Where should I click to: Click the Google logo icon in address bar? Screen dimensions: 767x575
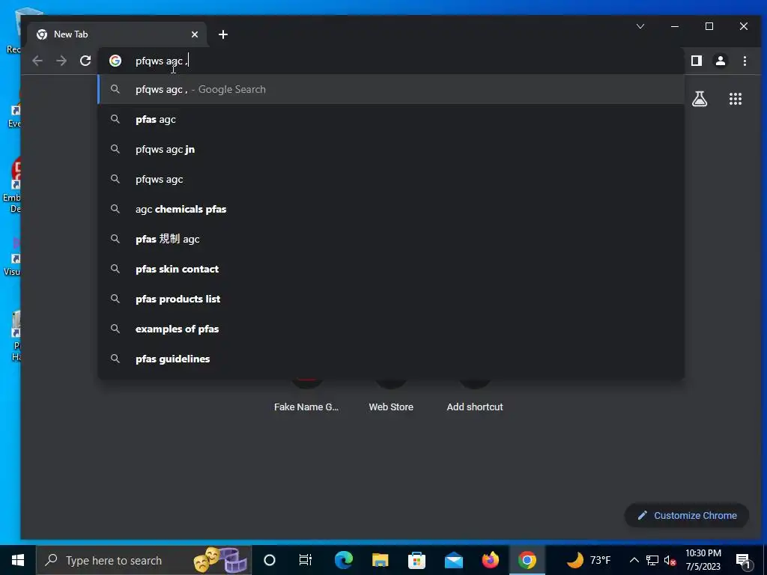coord(115,61)
